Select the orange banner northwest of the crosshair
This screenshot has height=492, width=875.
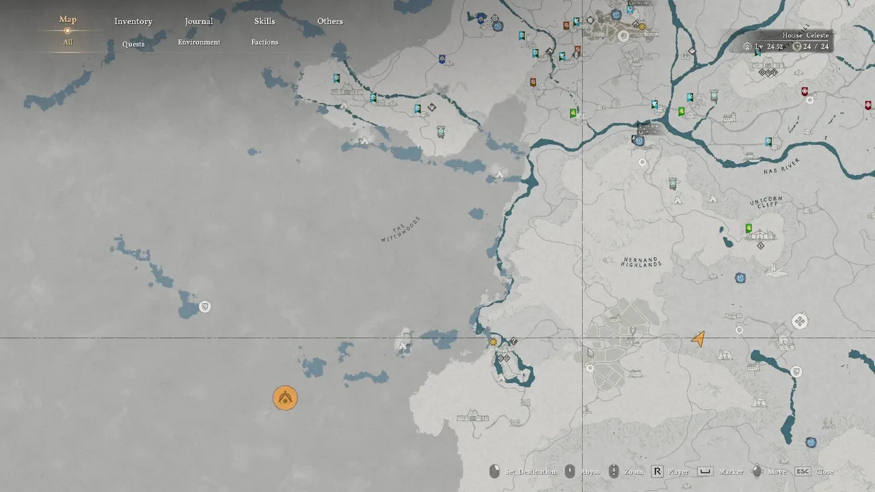coord(533,82)
